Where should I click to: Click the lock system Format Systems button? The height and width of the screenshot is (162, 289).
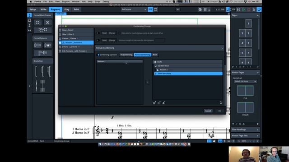click(48, 45)
